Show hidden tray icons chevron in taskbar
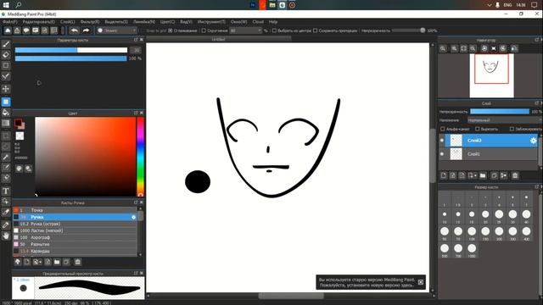Screen dimensions: 543x305 coord(490,5)
